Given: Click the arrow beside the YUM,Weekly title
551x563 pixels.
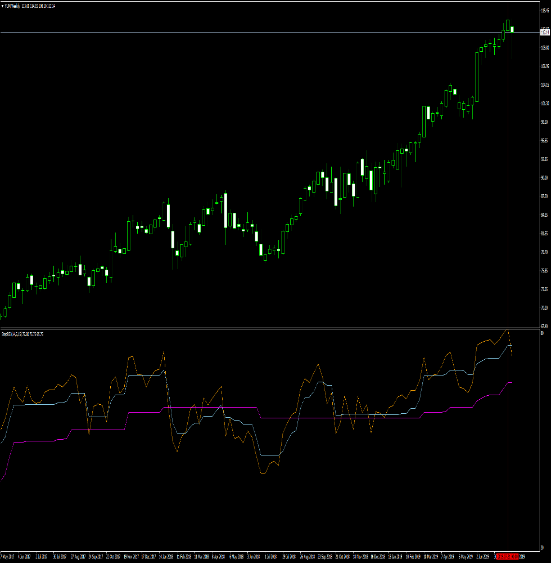Looking at the screenshot, I should tap(3, 6).
